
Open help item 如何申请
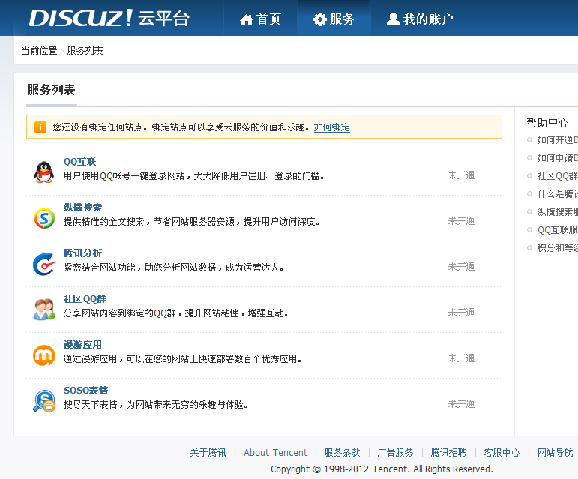[x=557, y=158]
